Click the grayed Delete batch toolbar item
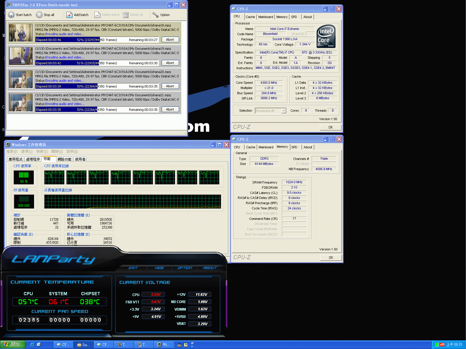466x349 pixels. coord(107,15)
